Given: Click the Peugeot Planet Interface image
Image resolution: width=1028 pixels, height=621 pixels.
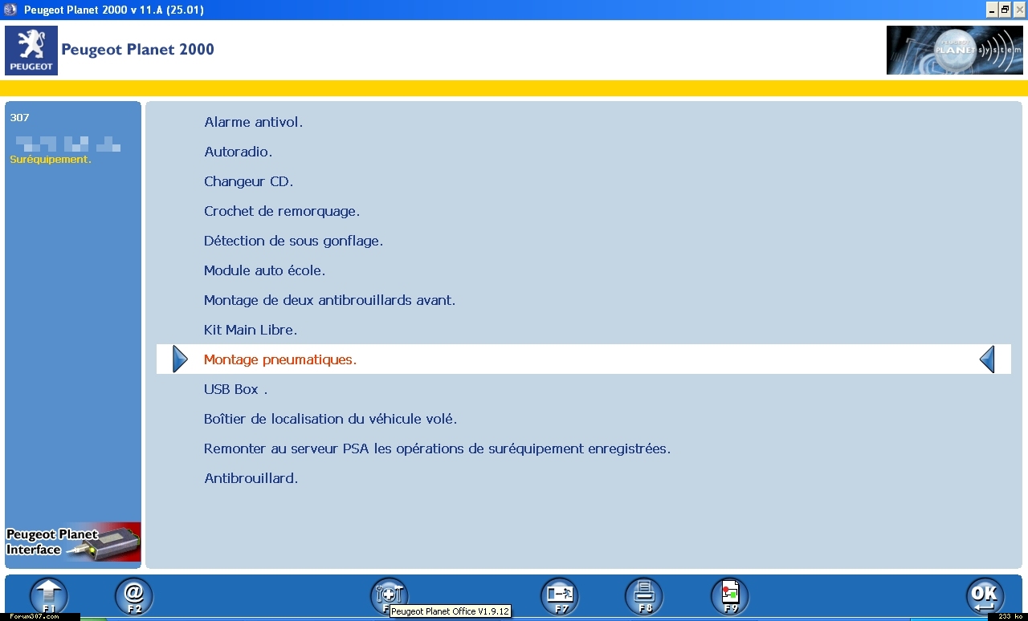Looking at the screenshot, I should (x=73, y=542).
